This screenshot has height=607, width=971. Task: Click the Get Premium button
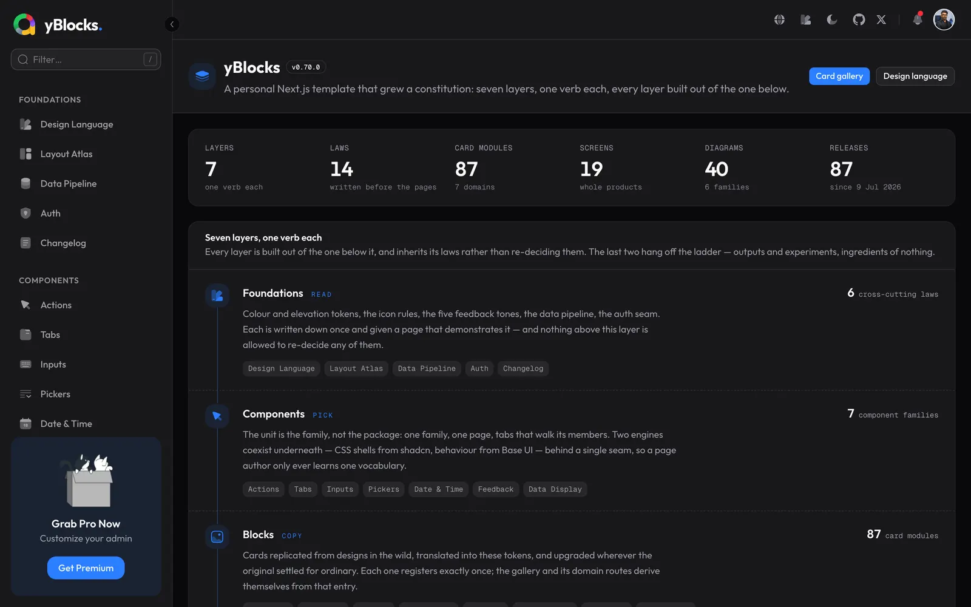pos(86,568)
